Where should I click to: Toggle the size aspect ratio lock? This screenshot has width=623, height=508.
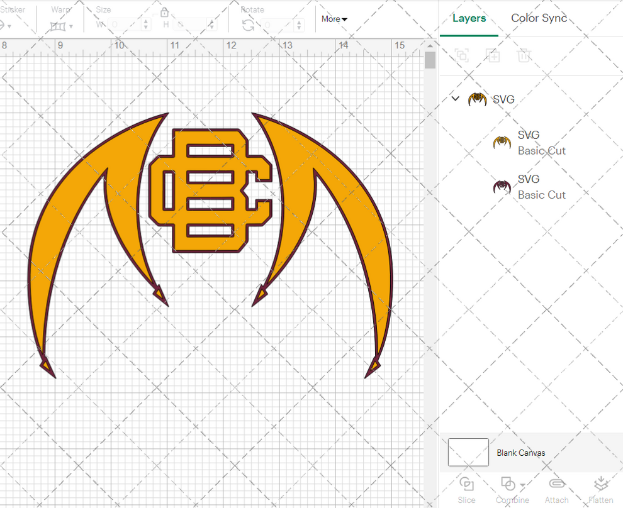(x=165, y=12)
